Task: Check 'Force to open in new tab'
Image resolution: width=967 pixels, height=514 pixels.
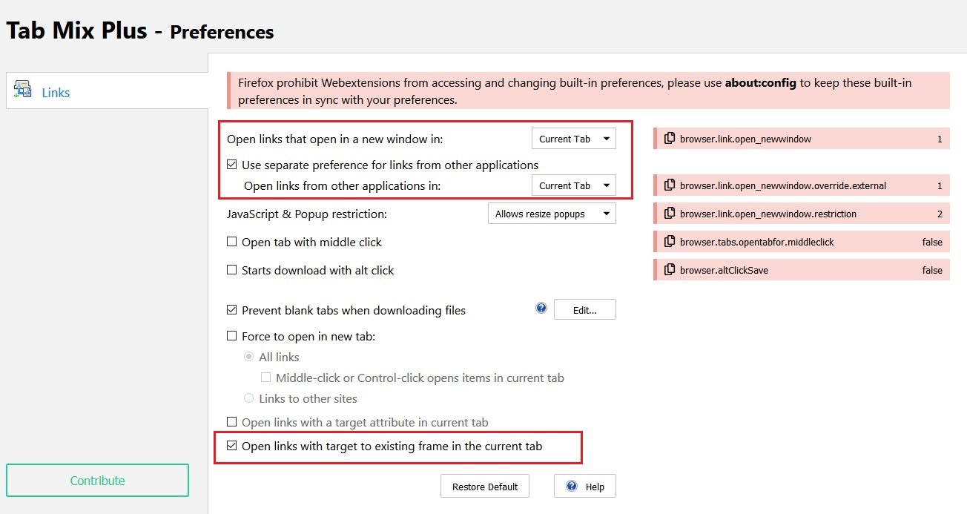Action: click(x=232, y=336)
